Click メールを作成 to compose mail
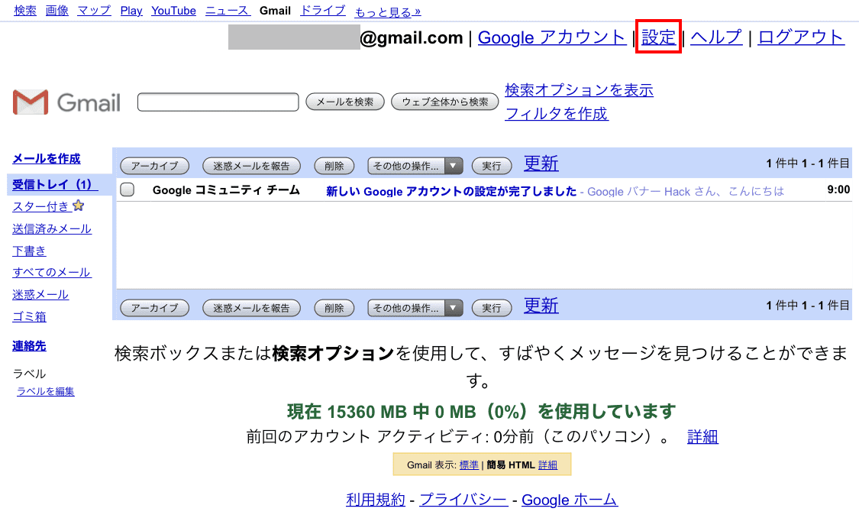859x531 pixels. pyautogui.click(x=47, y=158)
